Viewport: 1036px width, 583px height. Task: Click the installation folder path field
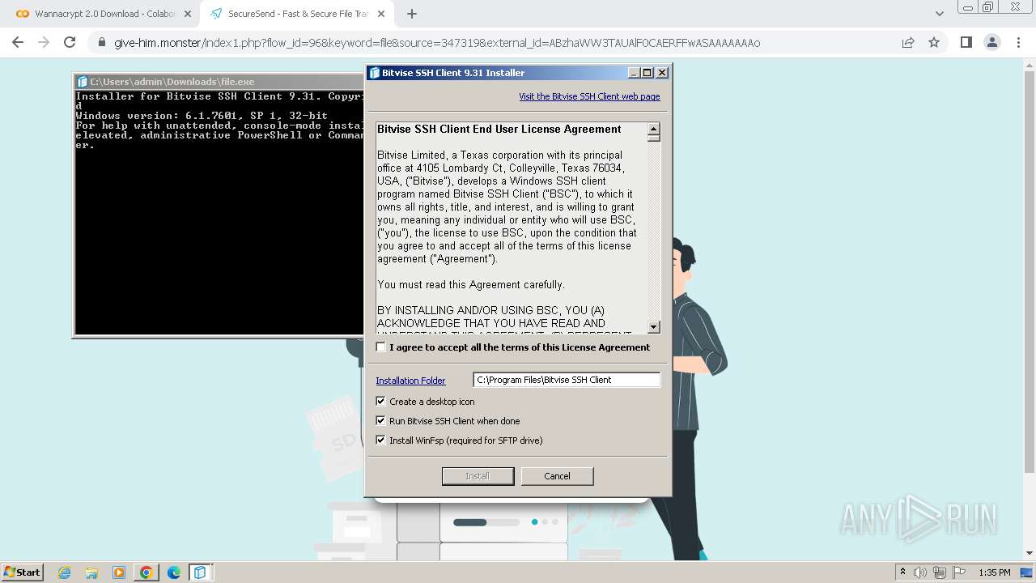click(x=567, y=380)
